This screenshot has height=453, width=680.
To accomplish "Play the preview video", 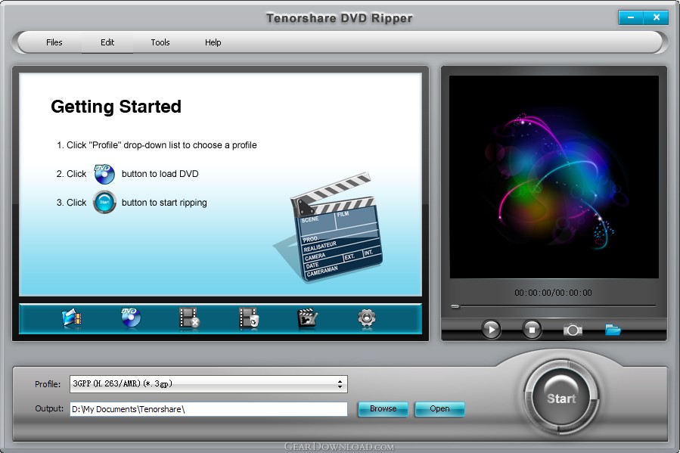I will point(491,330).
